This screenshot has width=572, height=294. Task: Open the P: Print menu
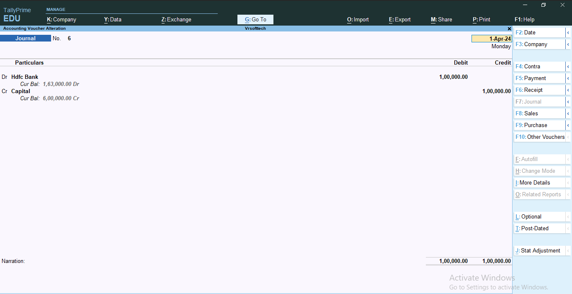pyautogui.click(x=481, y=19)
